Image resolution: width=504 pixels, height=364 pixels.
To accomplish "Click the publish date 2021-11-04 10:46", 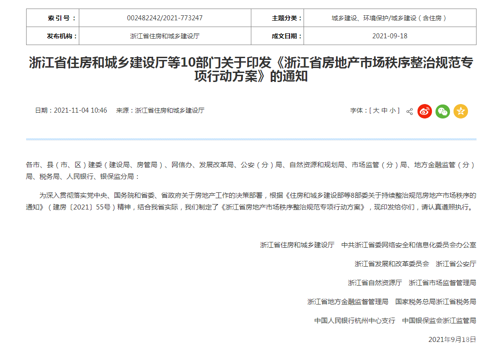I will [x=80, y=110].
